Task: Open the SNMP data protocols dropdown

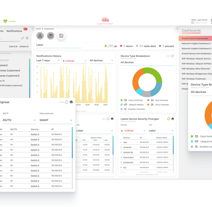Action: click(56, 120)
